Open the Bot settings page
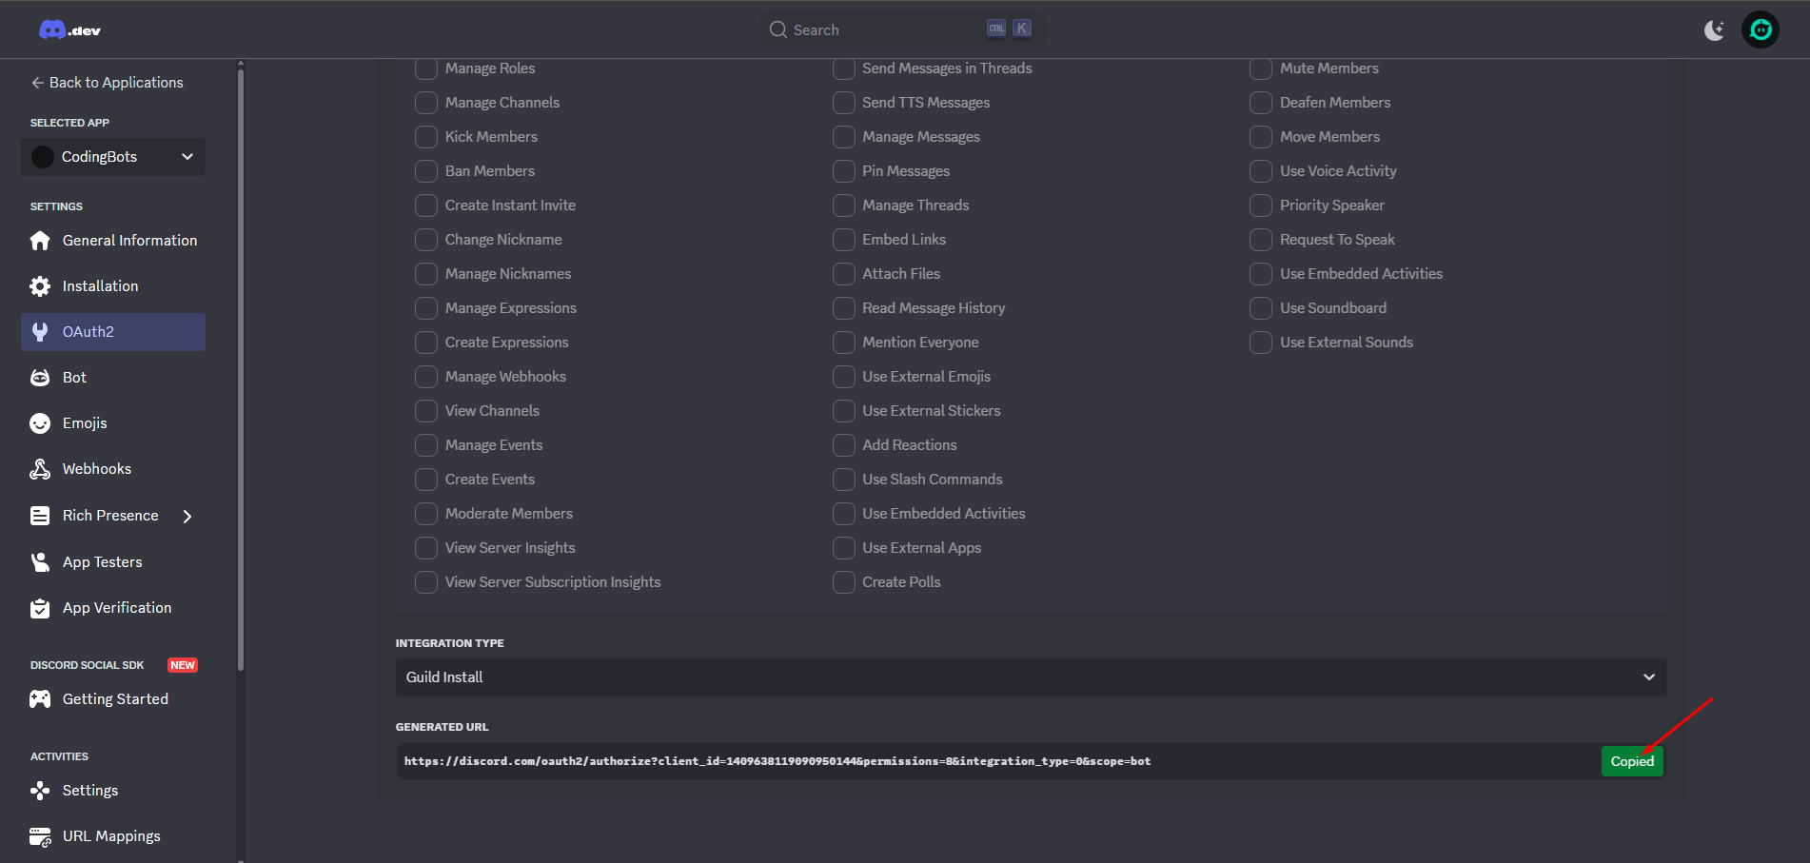The width and height of the screenshot is (1810, 863). [x=113, y=378]
